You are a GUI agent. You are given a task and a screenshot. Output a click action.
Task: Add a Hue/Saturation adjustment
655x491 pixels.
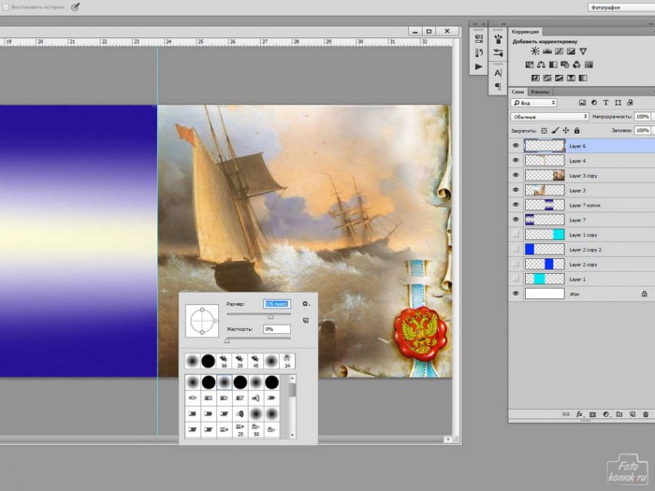click(530, 65)
